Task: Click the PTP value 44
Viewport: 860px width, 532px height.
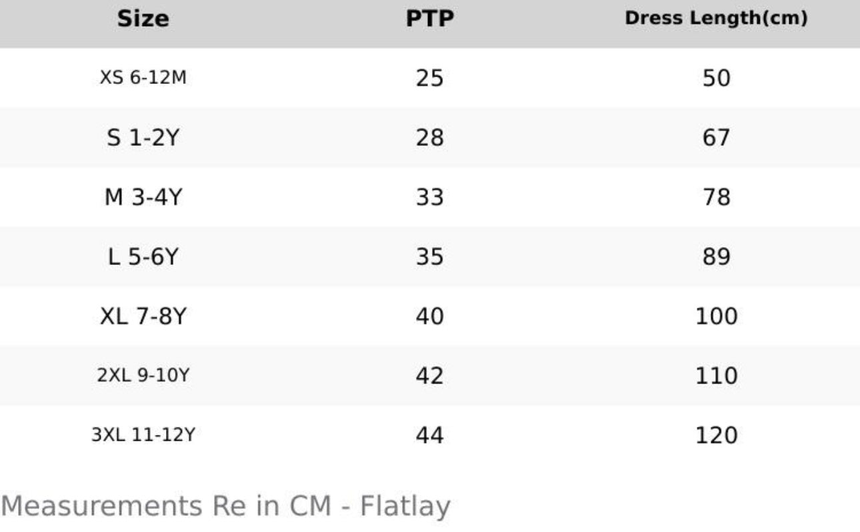Action: (x=429, y=435)
